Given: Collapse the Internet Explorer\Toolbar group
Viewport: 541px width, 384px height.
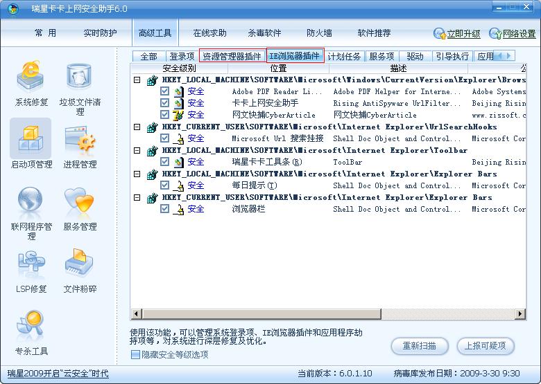Looking at the screenshot, I should click(x=137, y=150).
